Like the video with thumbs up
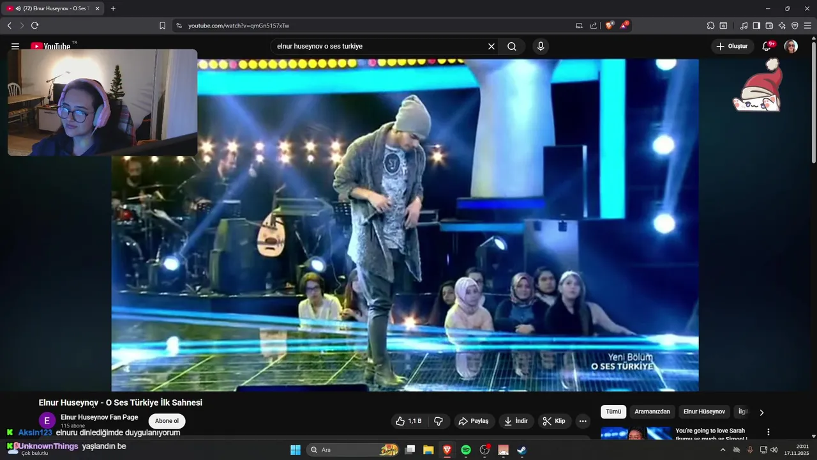817x460 pixels. point(408,421)
